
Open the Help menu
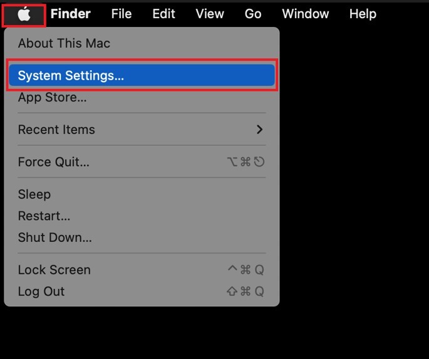(363, 14)
